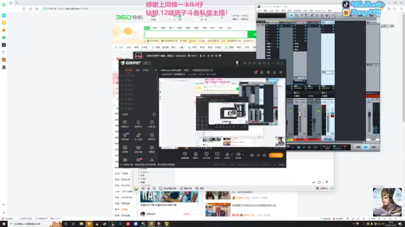Click the 360 search input field
Screen dimensions: 405x227
tap(195, 34)
